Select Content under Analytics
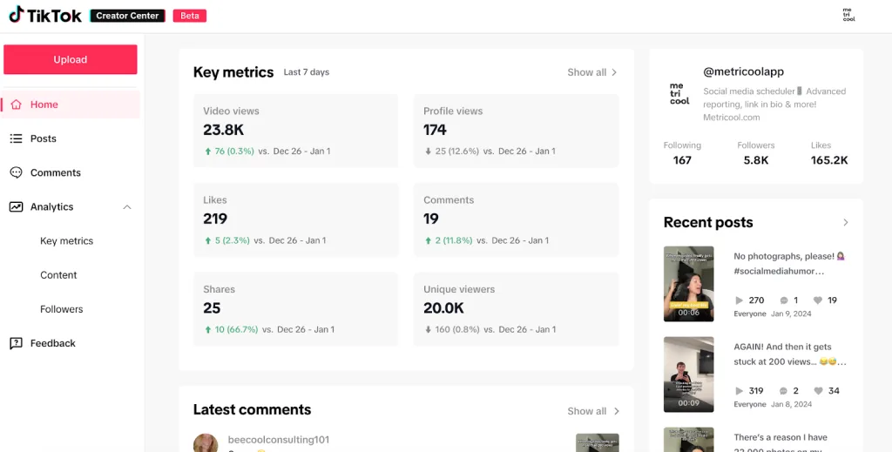Viewport: 892px width, 452px height. click(58, 275)
